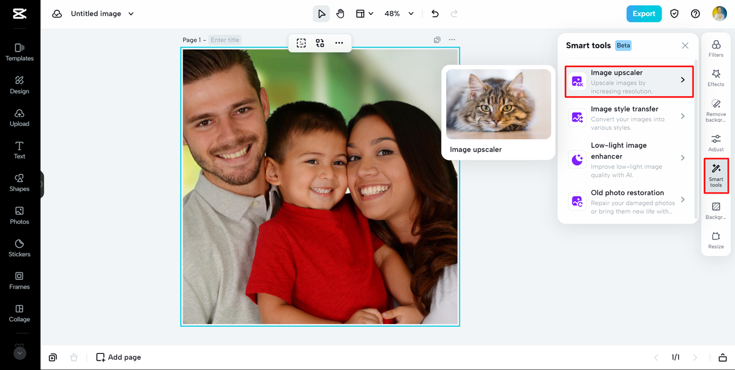Viewport: 735px width, 370px height.
Task: Click the CapCut logo icon
Action: pyautogui.click(x=20, y=14)
